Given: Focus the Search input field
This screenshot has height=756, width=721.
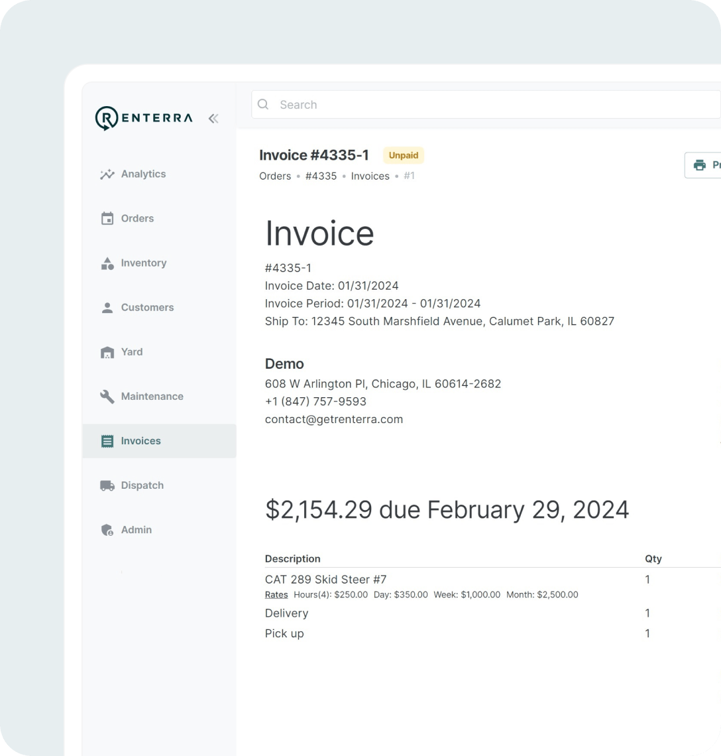Looking at the screenshot, I should click(x=490, y=105).
